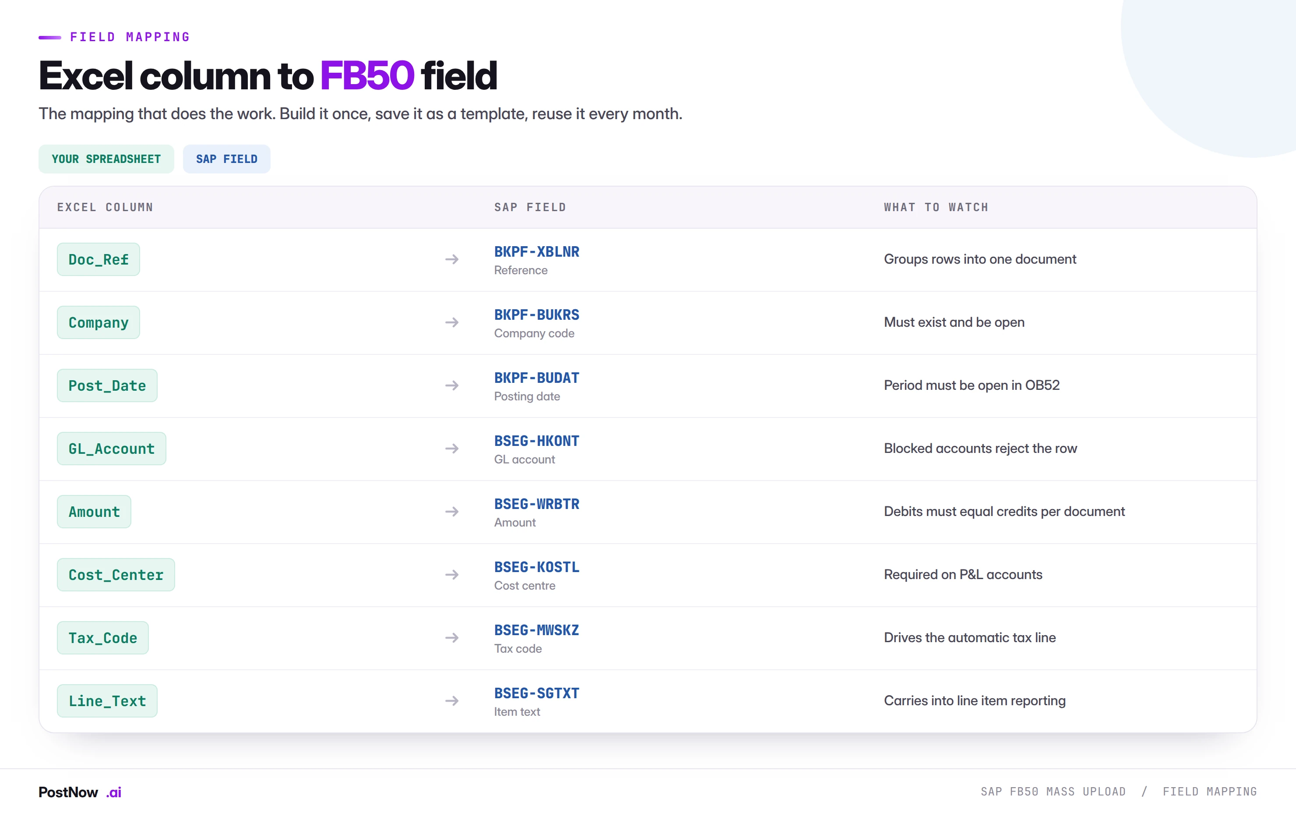Click 'Period must be open in OB52' note
The width and height of the screenshot is (1296, 820).
(x=972, y=385)
